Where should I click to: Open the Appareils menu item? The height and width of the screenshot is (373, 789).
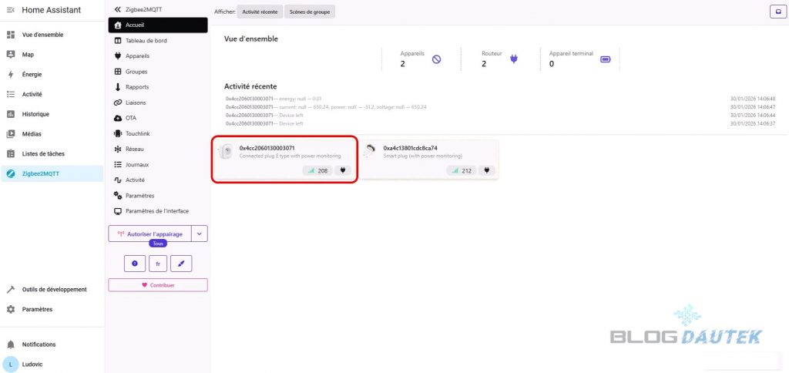tap(137, 55)
